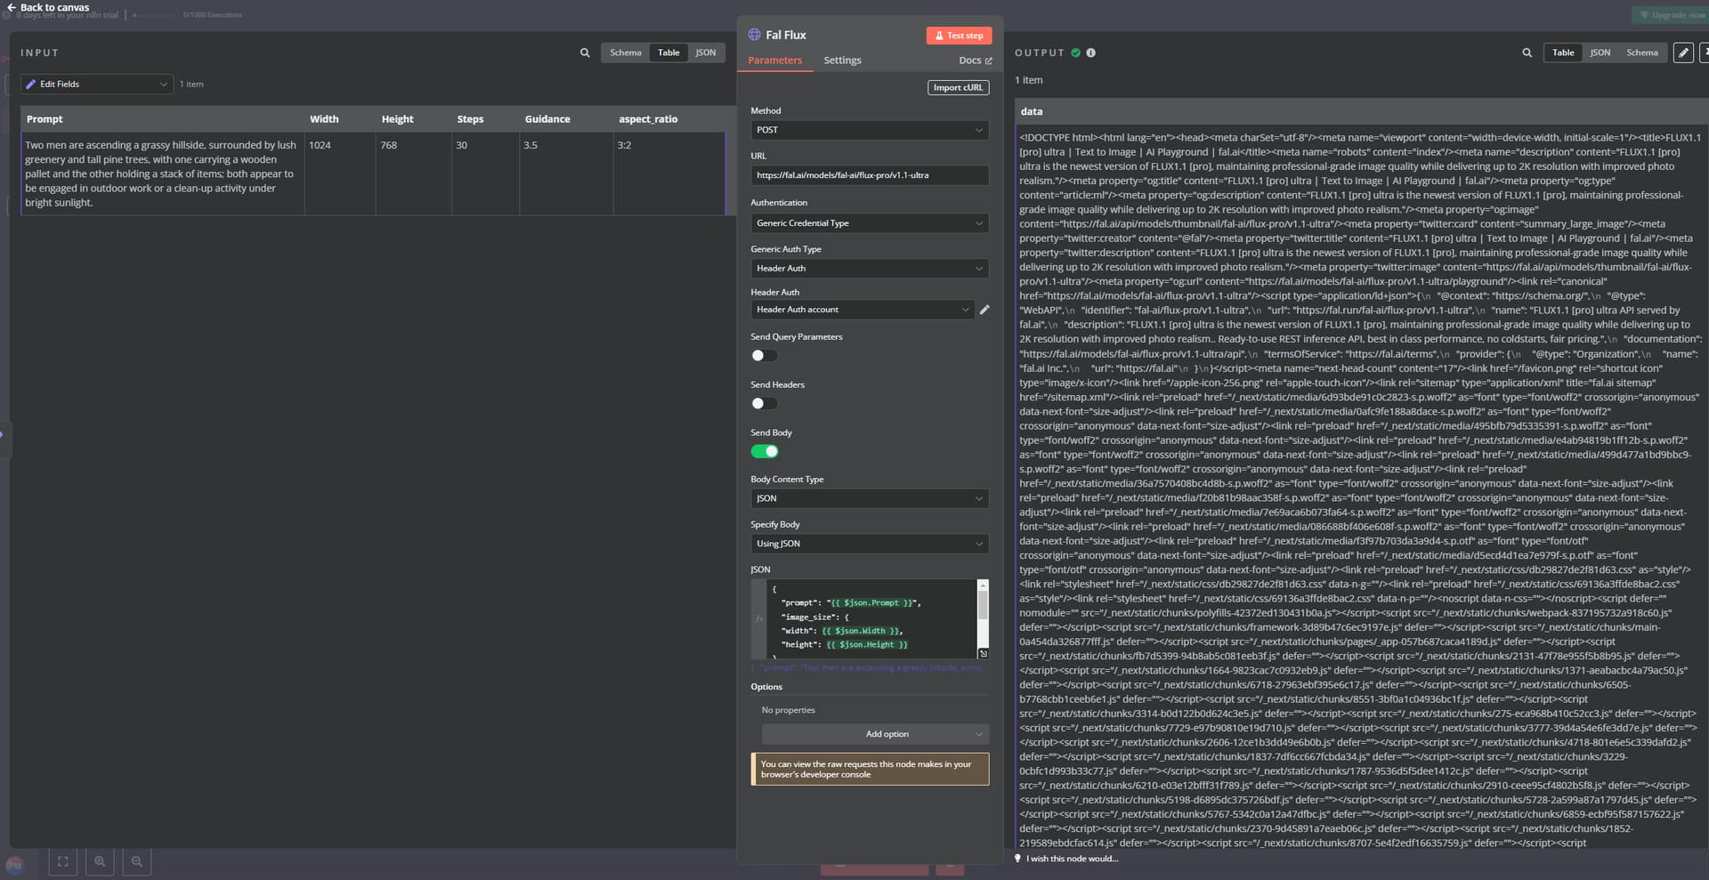This screenshot has height=880, width=1709.
Task: Click the OUTPUT info icon
Action: [x=1091, y=53]
